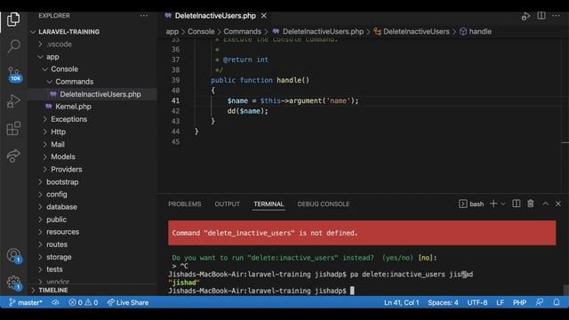
Task: Switch to the TERMINAL tab
Action: pyautogui.click(x=268, y=204)
